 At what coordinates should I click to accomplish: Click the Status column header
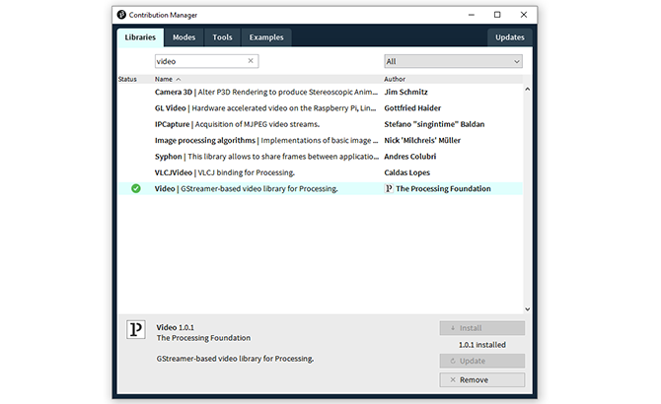click(x=128, y=79)
